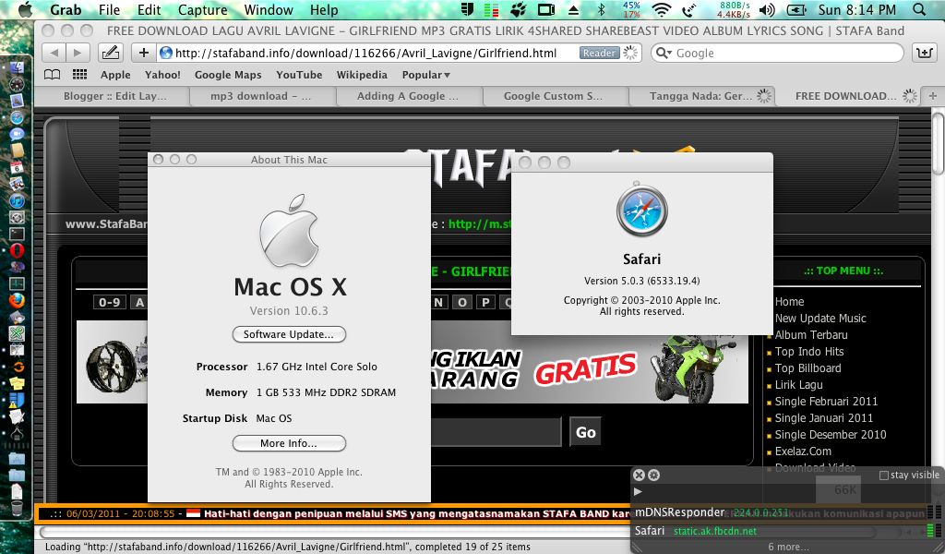This screenshot has width=945, height=554.
Task: Expand the Popular bookmarks dropdown
Action: click(426, 75)
